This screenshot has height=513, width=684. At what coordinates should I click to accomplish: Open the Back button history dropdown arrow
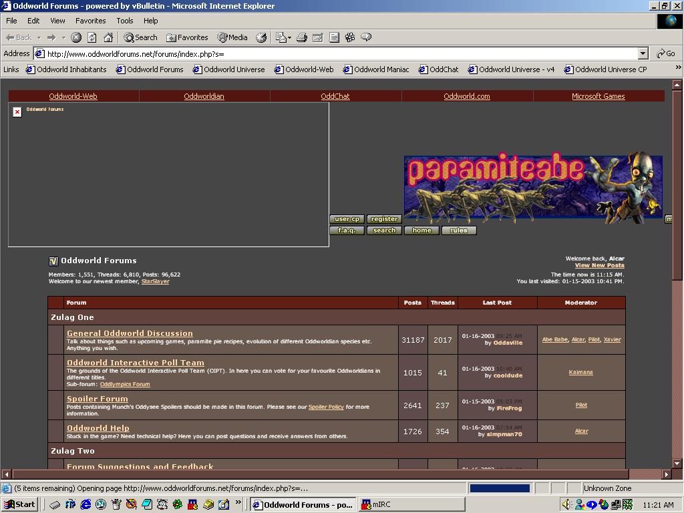point(39,37)
